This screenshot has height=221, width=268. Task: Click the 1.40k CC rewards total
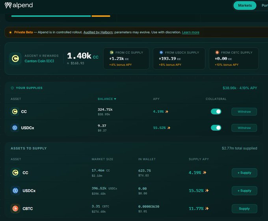pyautogui.click(x=83, y=56)
